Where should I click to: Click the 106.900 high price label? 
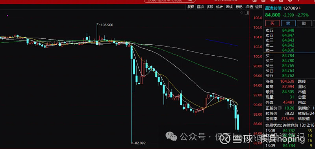(x=107, y=25)
